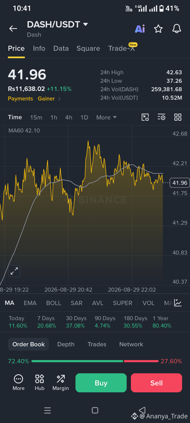Tap the battery 41% status indicator
The image size is (190, 423).
coord(169,8)
